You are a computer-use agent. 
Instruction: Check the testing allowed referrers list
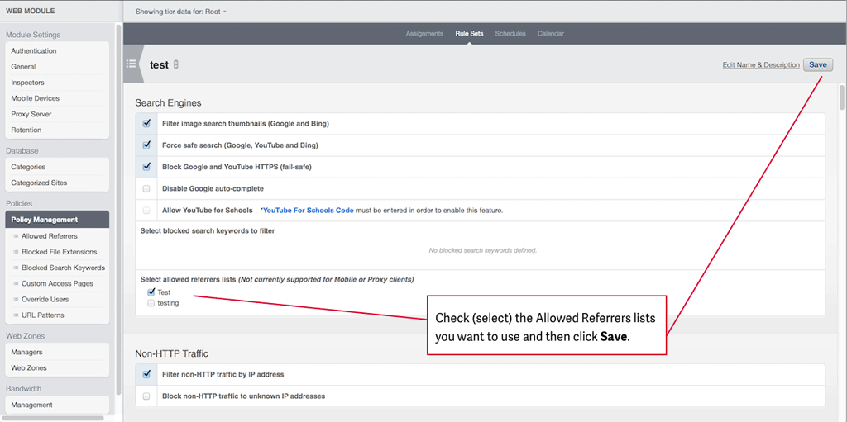tap(151, 303)
